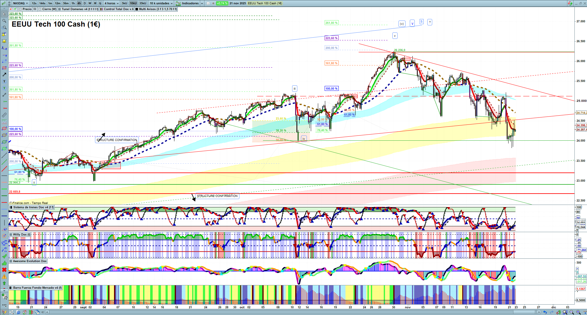Toggle the Barra Fuerza Fondo Mercado box

coord(11,288)
